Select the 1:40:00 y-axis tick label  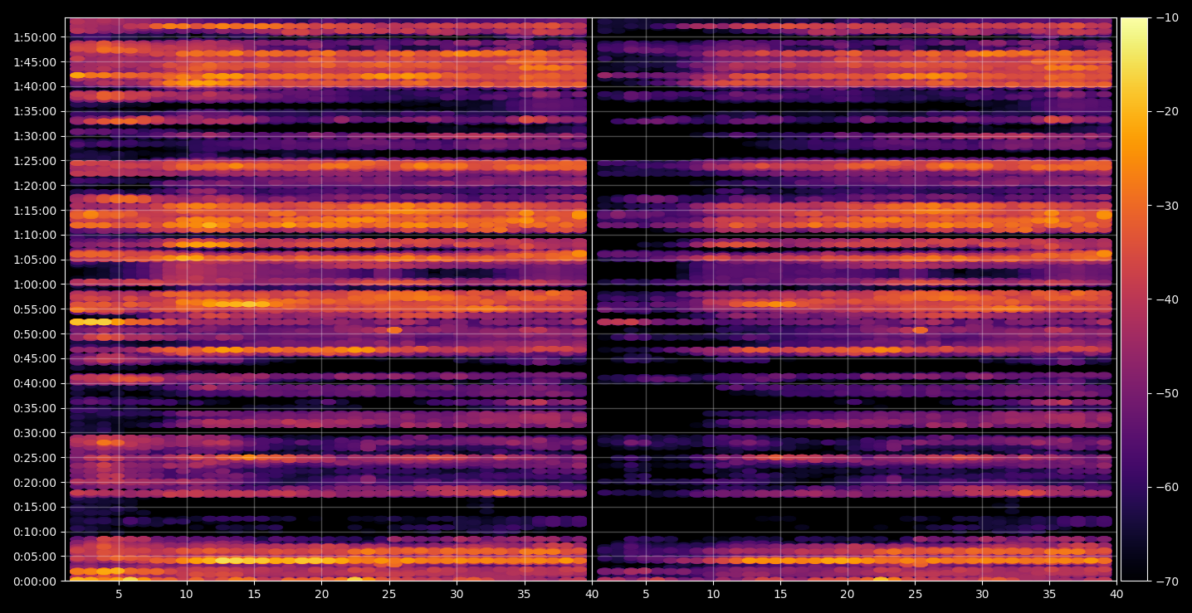[x=35, y=86]
